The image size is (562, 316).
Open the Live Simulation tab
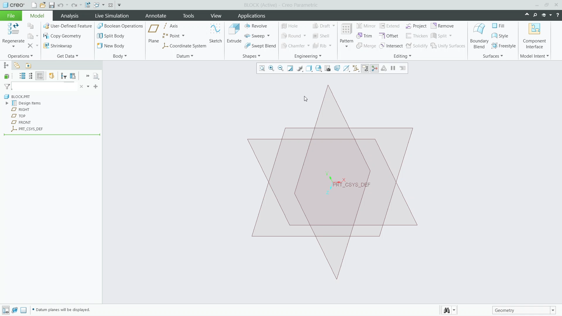click(x=112, y=16)
